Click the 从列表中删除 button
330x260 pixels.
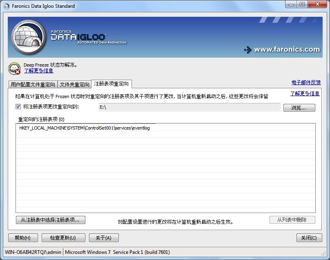click(x=292, y=220)
